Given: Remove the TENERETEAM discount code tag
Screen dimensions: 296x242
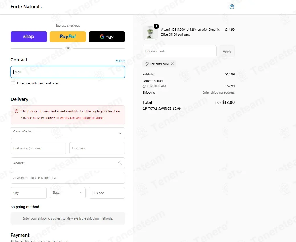Looking at the screenshot, I should (172, 64).
